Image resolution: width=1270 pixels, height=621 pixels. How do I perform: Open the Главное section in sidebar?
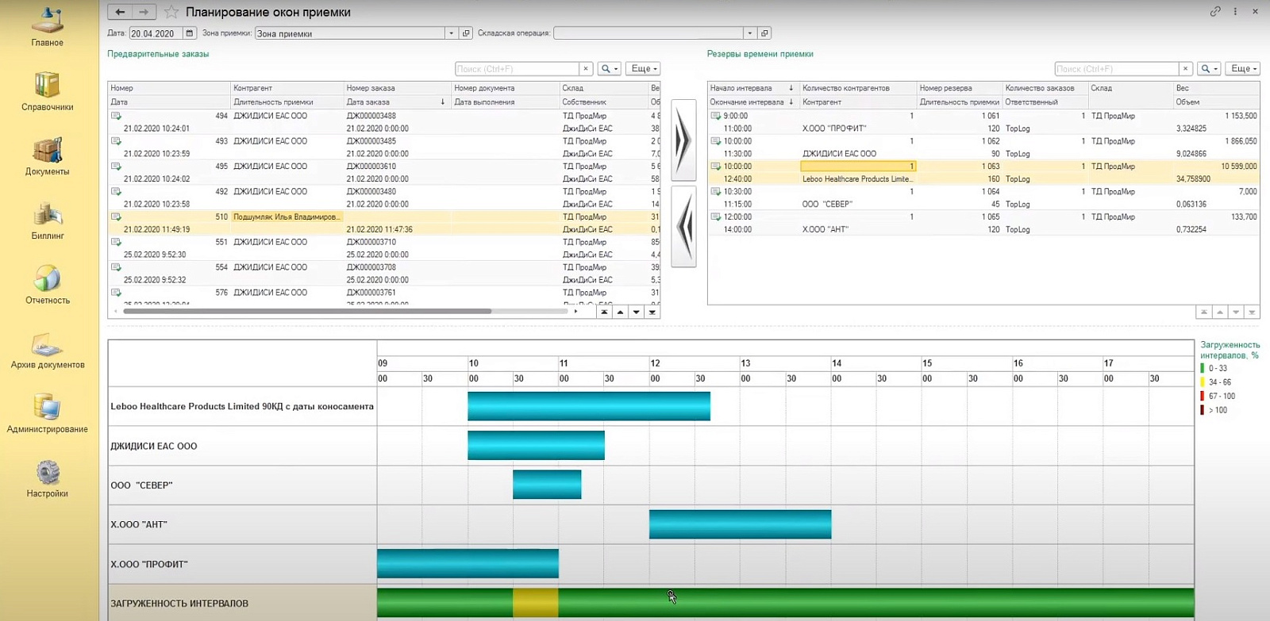[x=47, y=27]
